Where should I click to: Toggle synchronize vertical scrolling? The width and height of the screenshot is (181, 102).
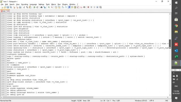(x=56, y=7)
